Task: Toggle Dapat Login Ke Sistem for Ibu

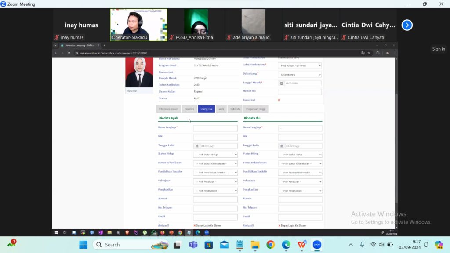Action: [x=279, y=226]
